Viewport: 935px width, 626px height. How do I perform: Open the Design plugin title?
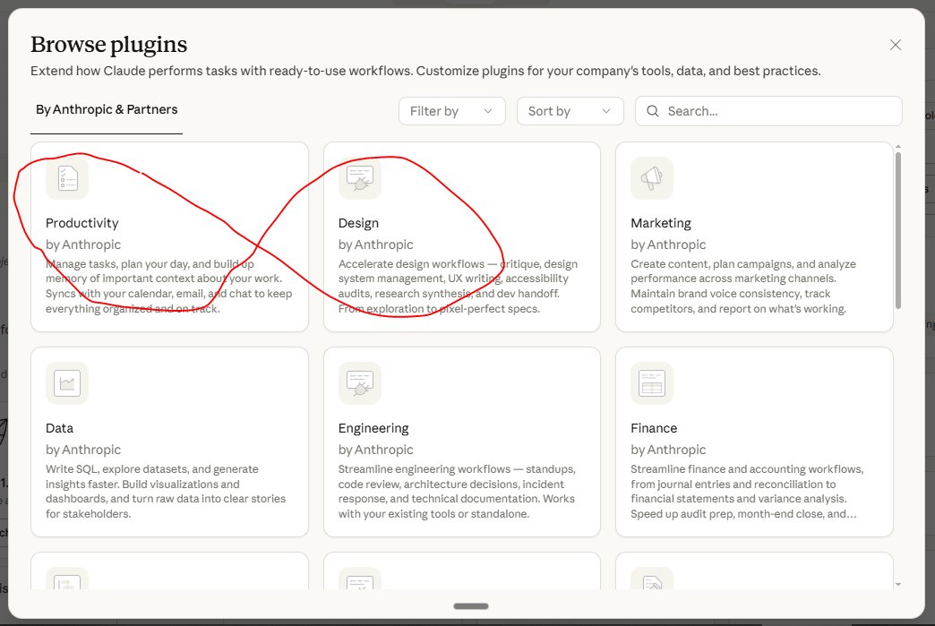coord(358,223)
